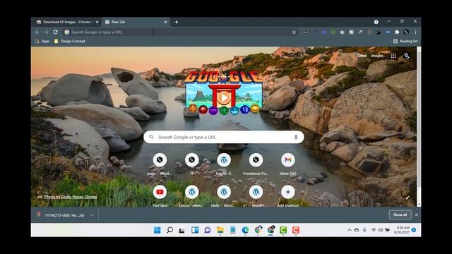Select the New Tab tab

click(x=136, y=22)
